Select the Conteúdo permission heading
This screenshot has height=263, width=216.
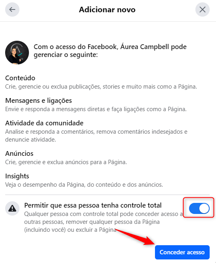[x=20, y=78]
